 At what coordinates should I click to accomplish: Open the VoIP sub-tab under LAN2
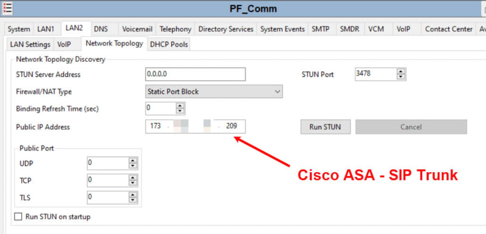tap(64, 44)
